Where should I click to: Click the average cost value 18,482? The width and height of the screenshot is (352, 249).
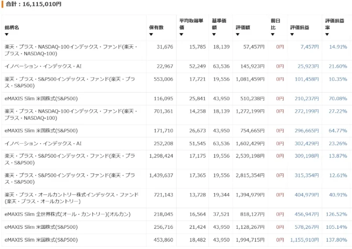point(197,240)
